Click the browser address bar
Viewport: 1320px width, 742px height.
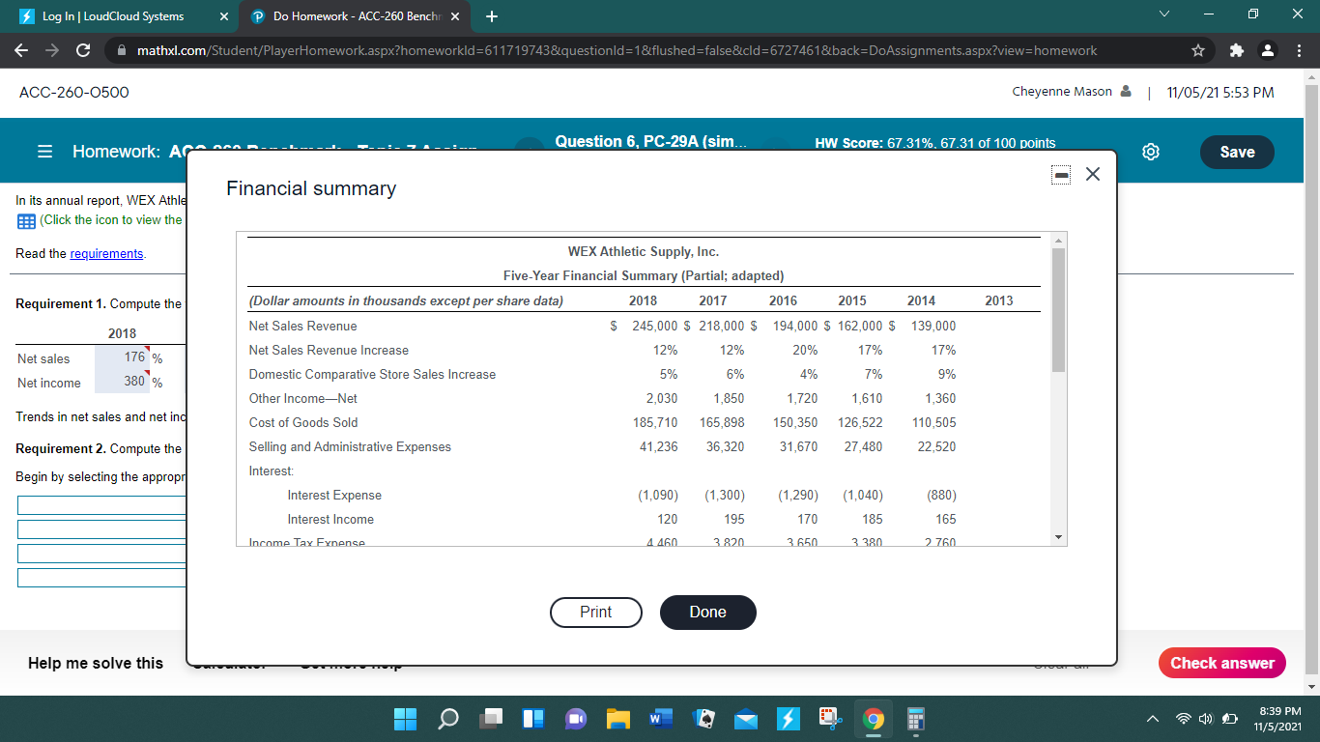click(x=618, y=50)
